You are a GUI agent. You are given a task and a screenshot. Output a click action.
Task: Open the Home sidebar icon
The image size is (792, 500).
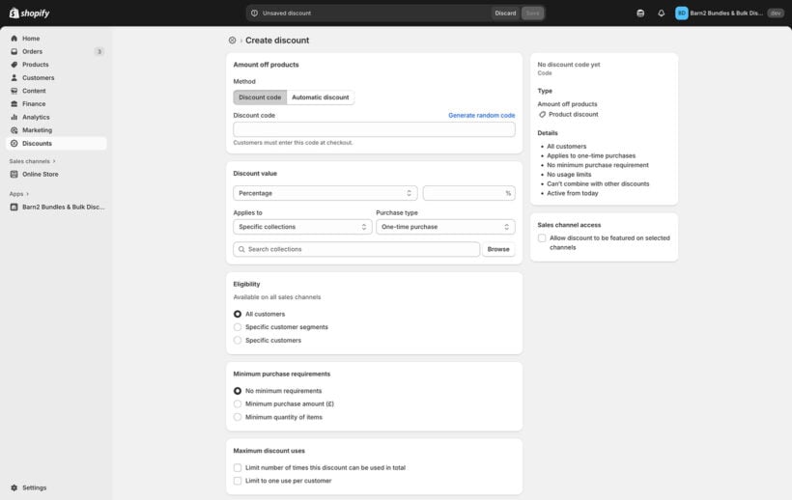click(x=14, y=39)
